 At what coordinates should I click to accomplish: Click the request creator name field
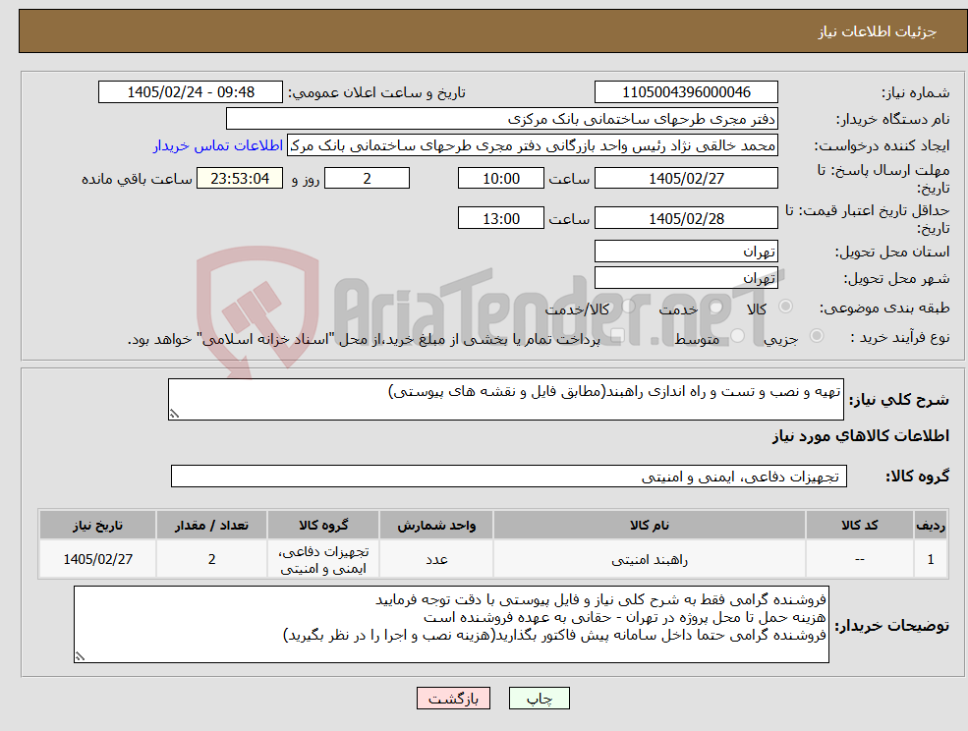pyautogui.click(x=532, y=145)
